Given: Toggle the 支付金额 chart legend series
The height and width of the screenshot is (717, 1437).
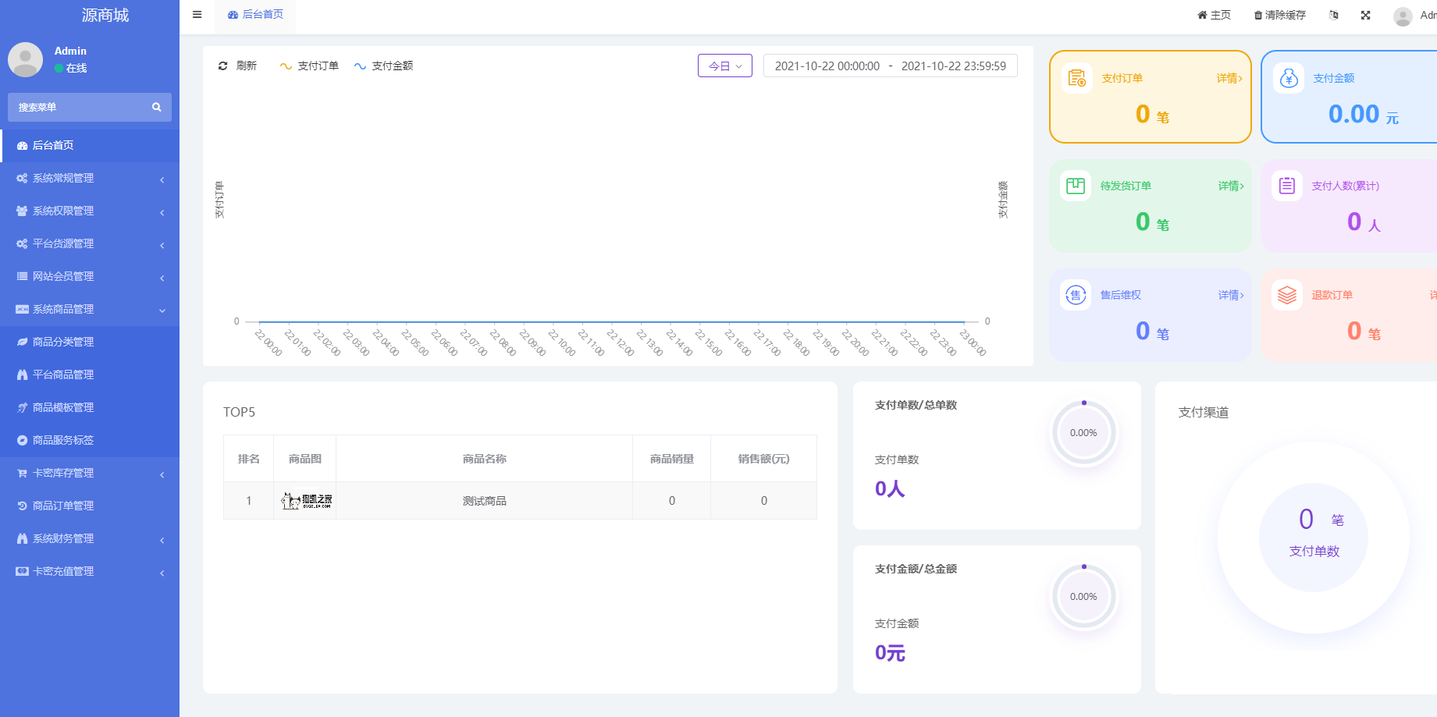Looking at the screenshot, I should (x=383, y=66).
